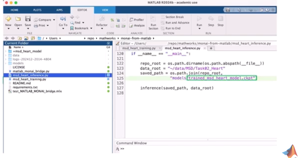This screenshot has width=299, height=158.
Task: Click Run and Advance button
Action: [175, 23]
